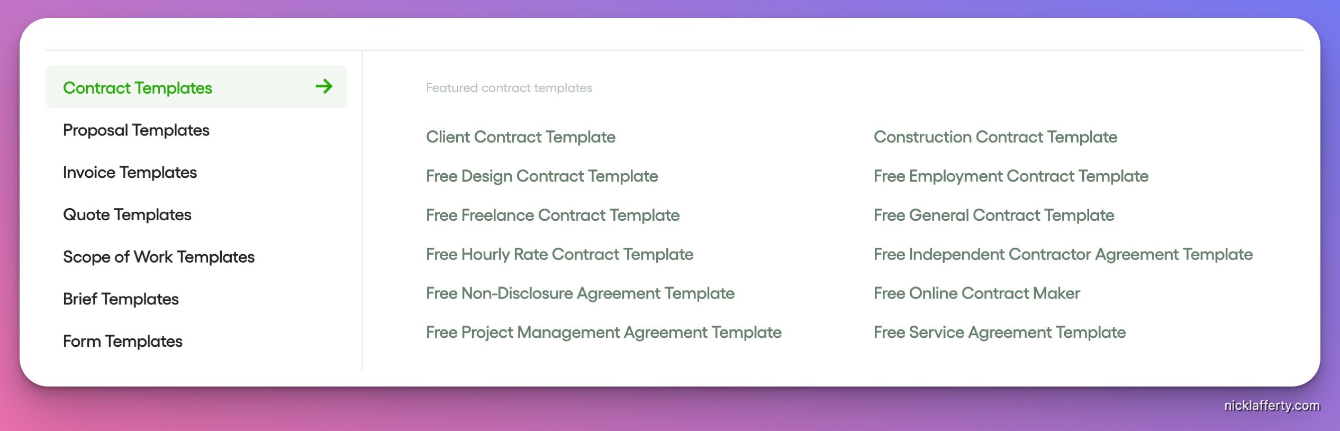Select Scope of Work Templates

coord(159,256)
